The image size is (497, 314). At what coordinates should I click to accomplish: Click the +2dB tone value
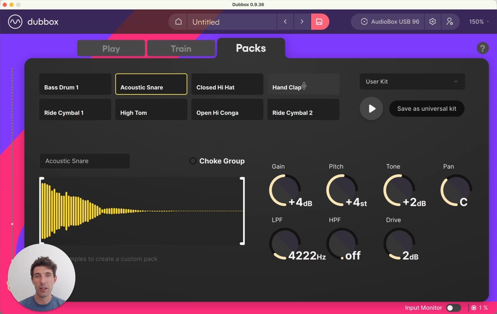[x=414, y=202]
